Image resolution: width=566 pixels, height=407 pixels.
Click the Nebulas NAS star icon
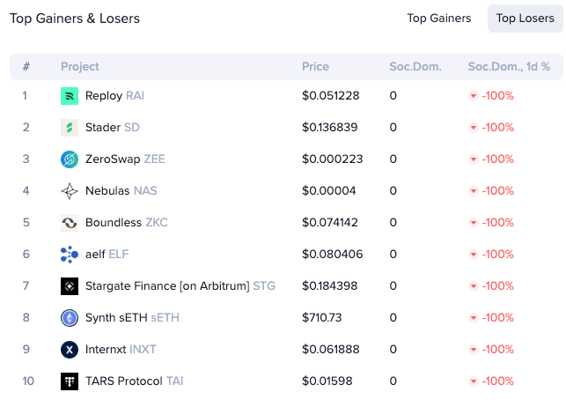[70, 191]
